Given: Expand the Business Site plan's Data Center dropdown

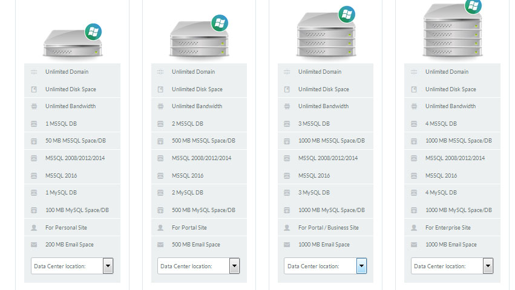Looking at the screenshot, I should click(325, 266).
